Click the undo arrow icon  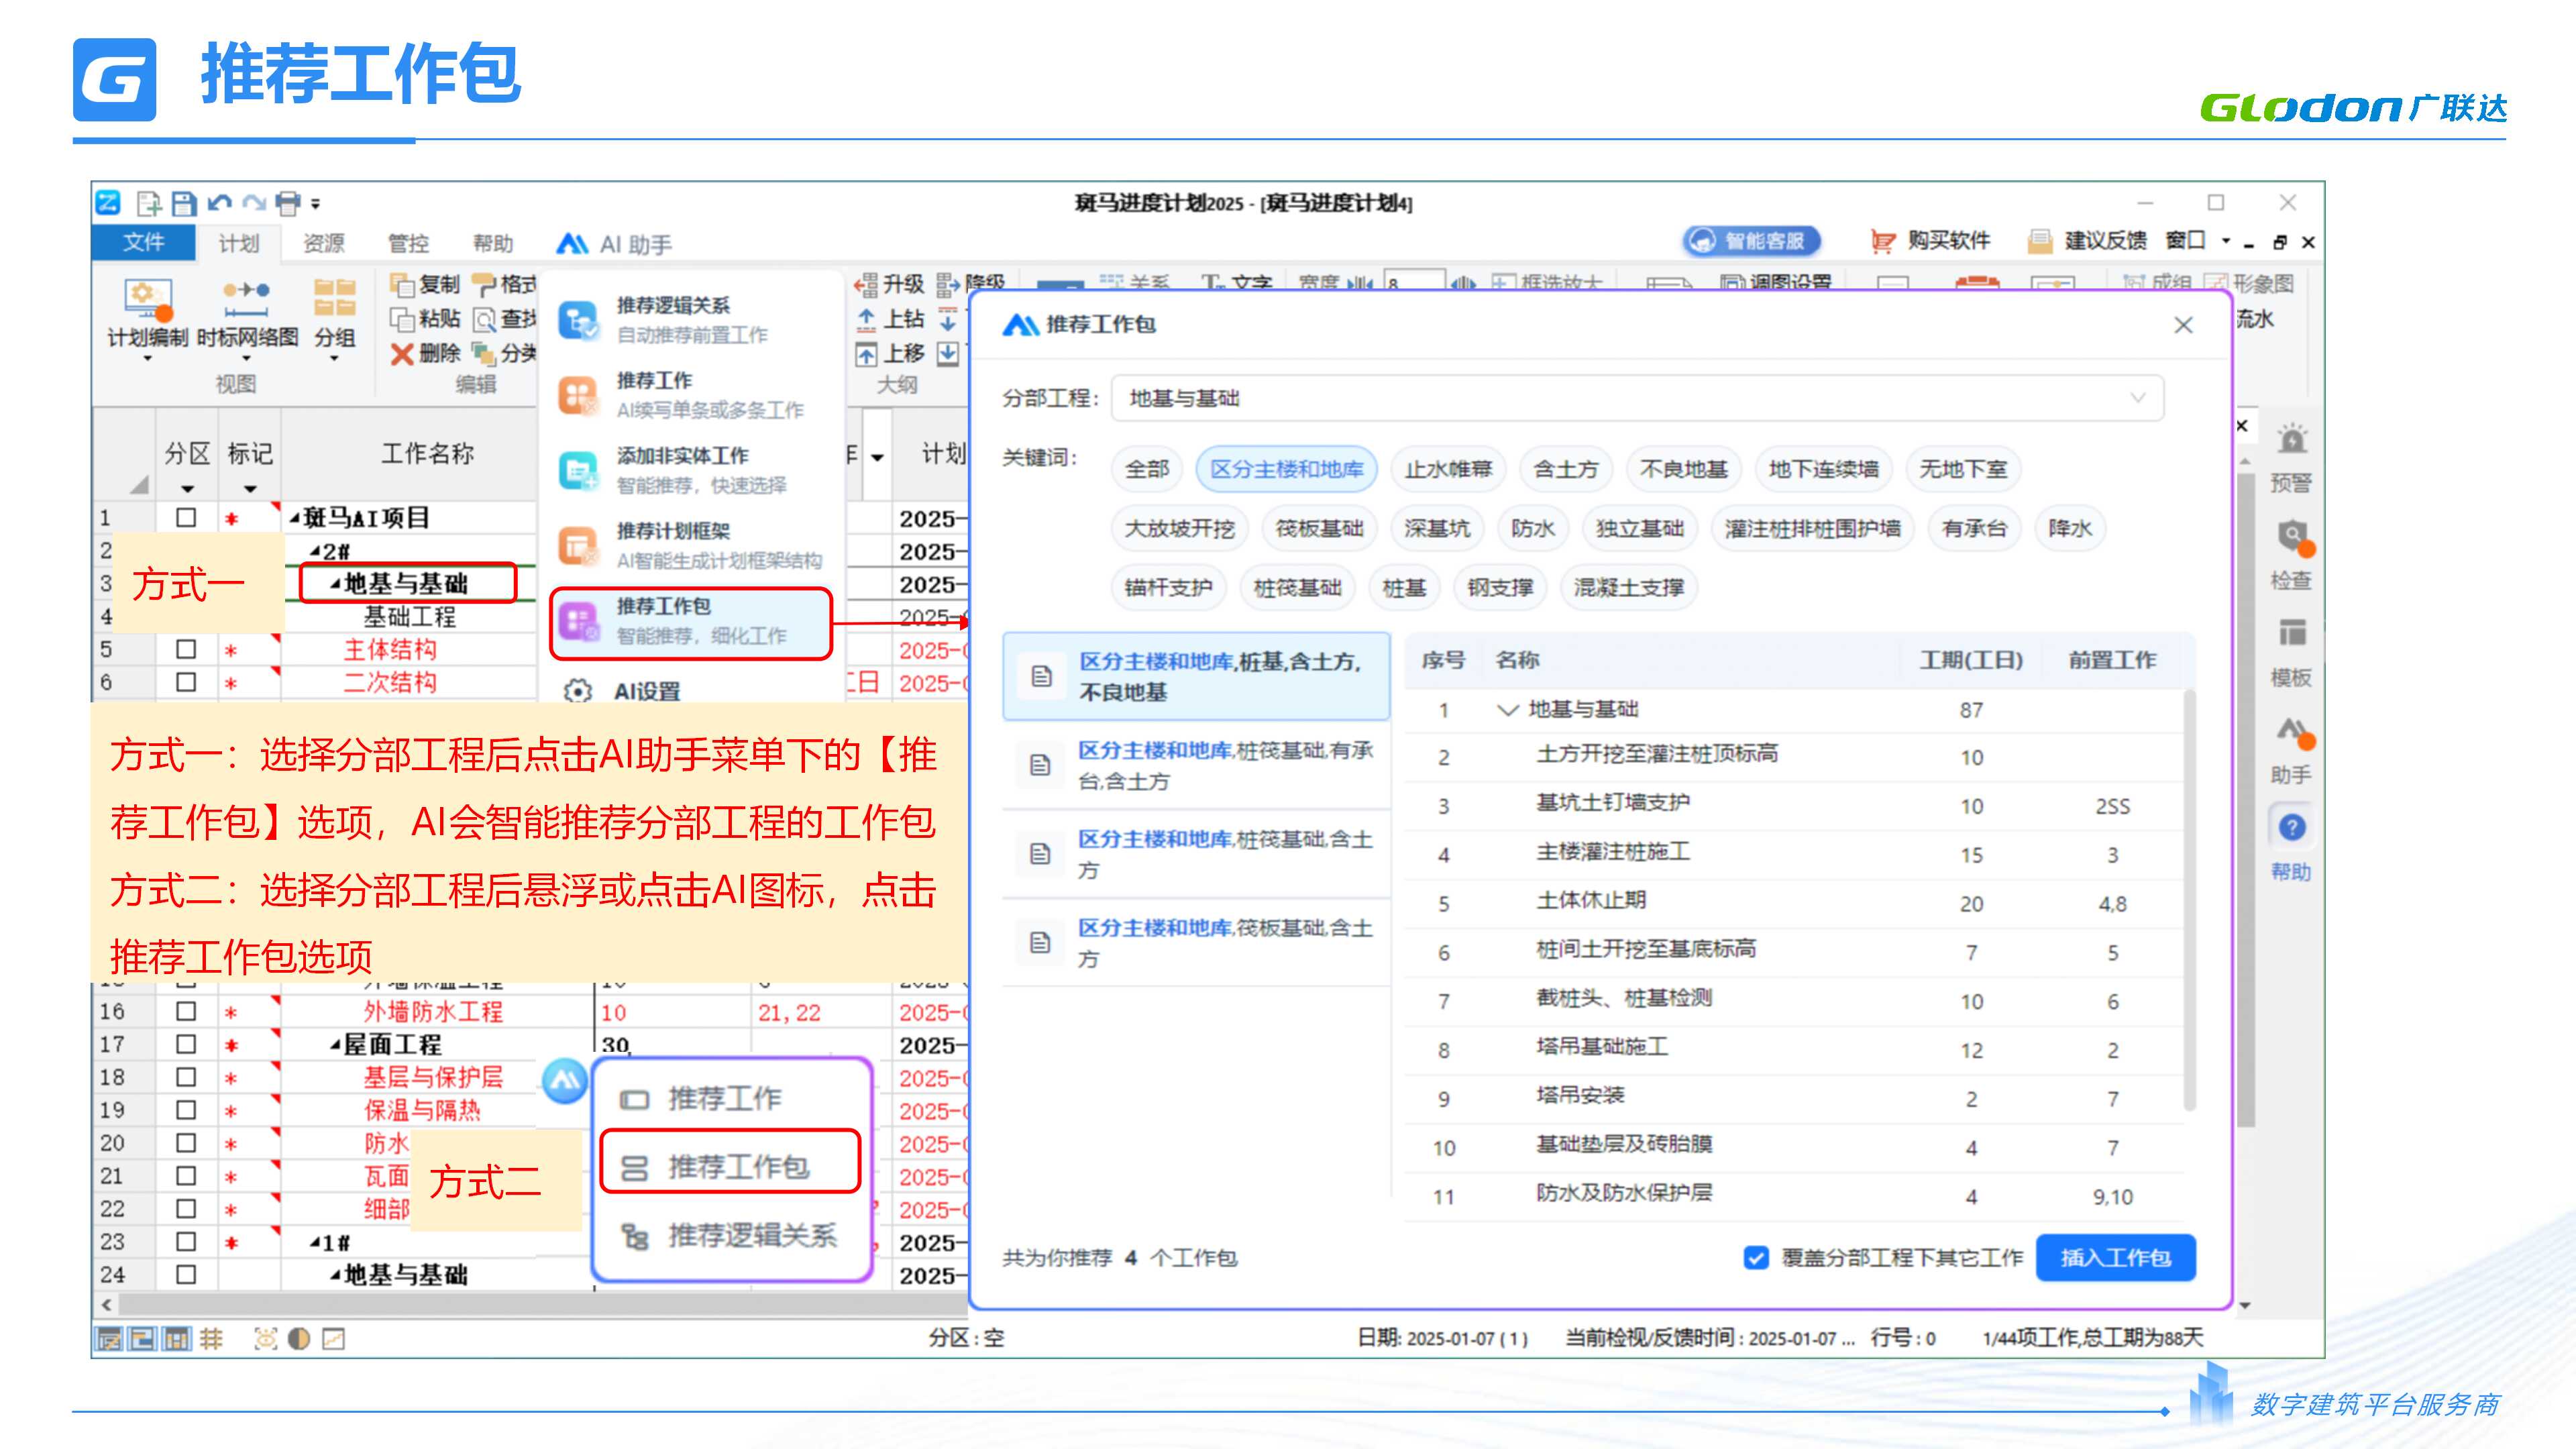click(219, 204)
